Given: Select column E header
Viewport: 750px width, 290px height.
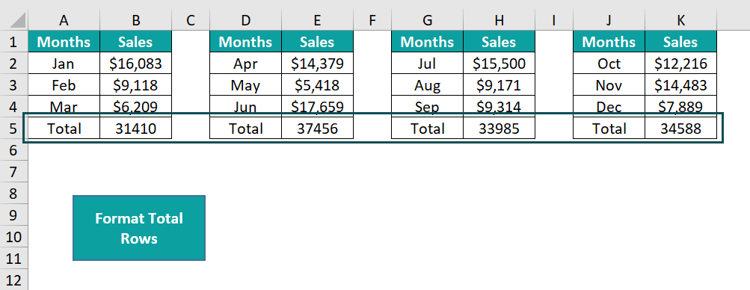Looking at the screenshot, I should (317, 20).
